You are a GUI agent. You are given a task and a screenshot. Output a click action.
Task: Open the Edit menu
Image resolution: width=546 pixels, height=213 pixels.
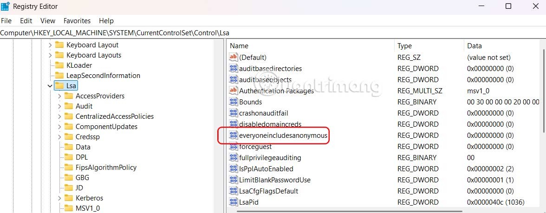(26, 21)
